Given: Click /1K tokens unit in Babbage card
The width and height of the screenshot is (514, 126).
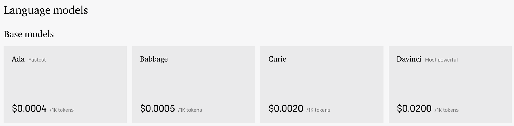Looking at the screenshot, I should point(190,110).
